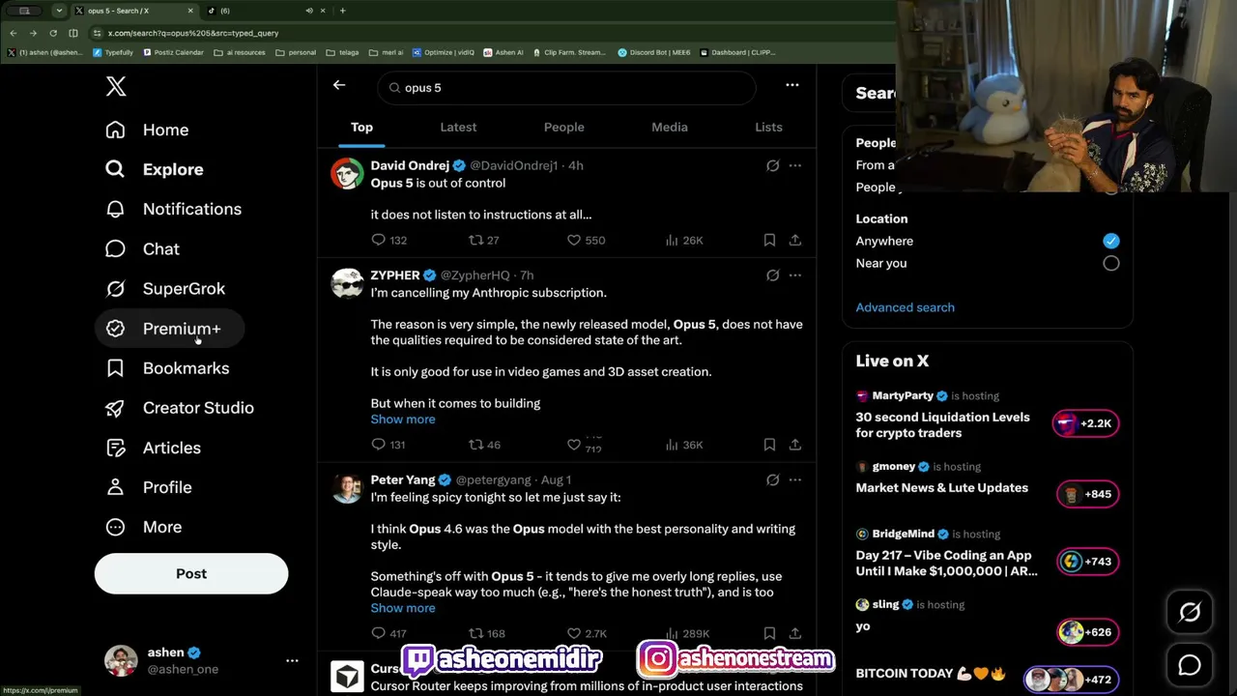Show more of ZYPHER's post
1237x696 pixels.
tap(403, 419)
